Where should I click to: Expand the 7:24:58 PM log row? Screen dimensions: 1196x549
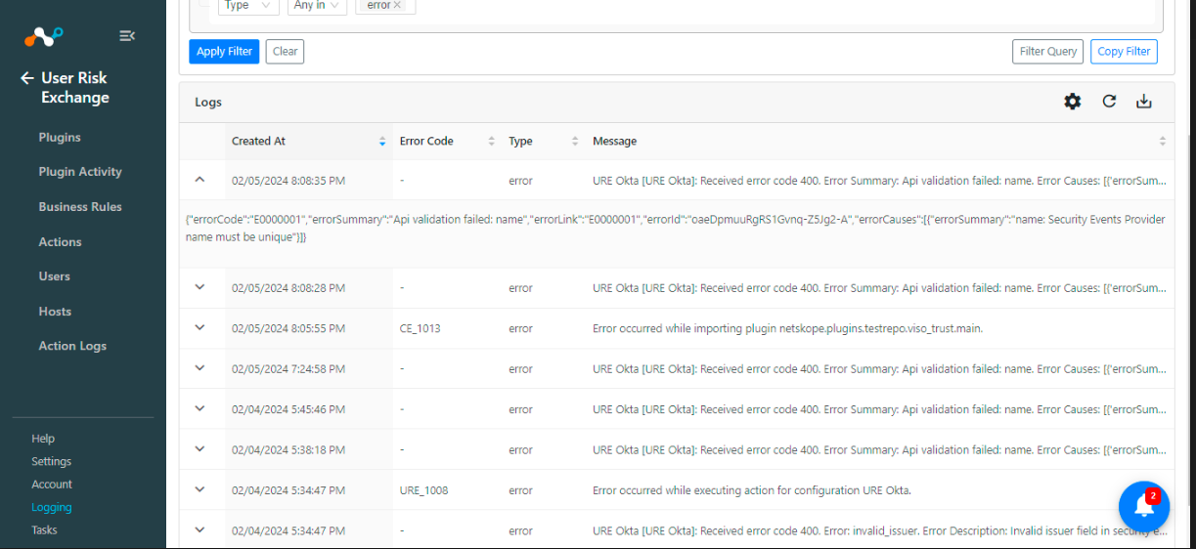click(x=199, y=368)
